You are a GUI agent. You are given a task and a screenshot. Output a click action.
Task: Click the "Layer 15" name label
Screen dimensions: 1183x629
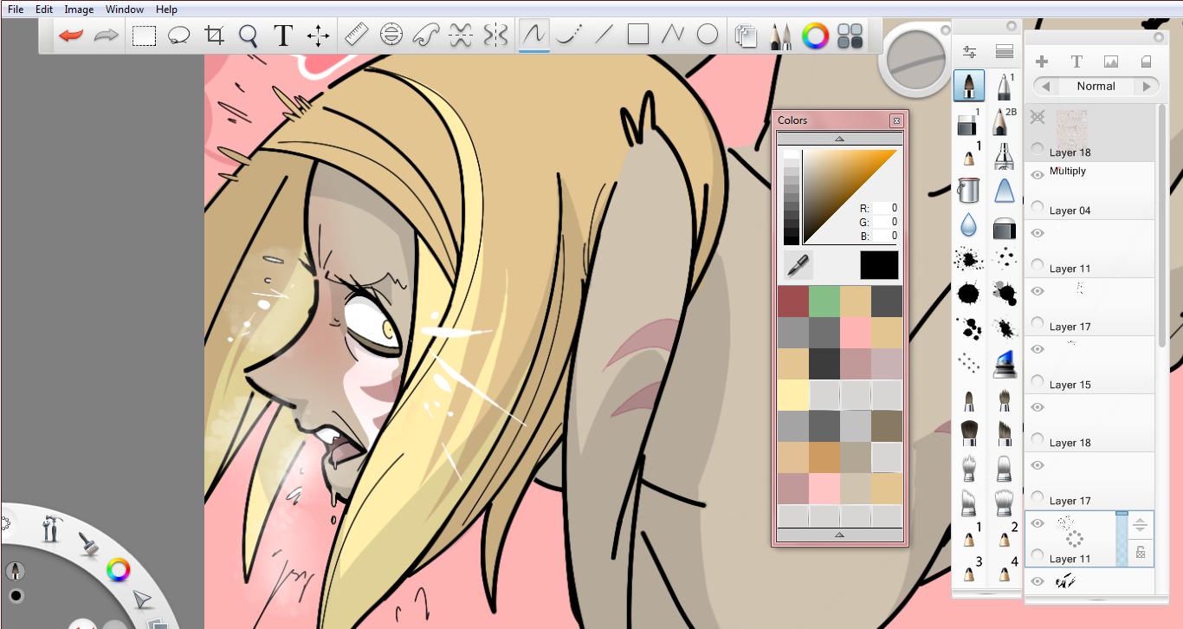(1070, 385)
